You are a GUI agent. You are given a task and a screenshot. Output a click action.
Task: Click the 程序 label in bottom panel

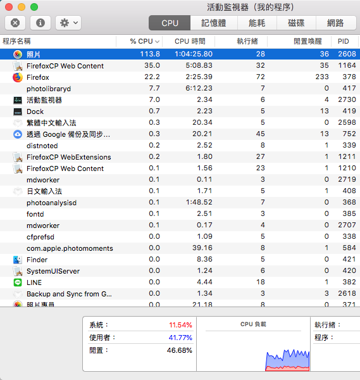point(324,338)
